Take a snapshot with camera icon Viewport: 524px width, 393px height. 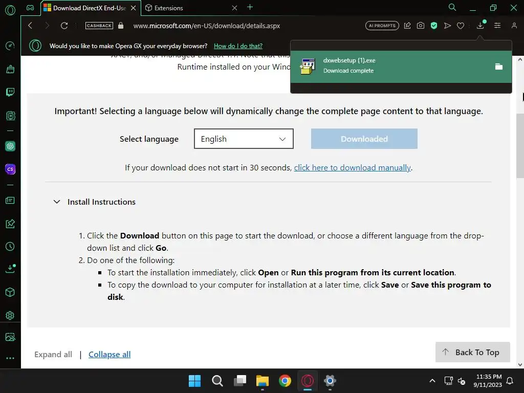coord(421,26)
